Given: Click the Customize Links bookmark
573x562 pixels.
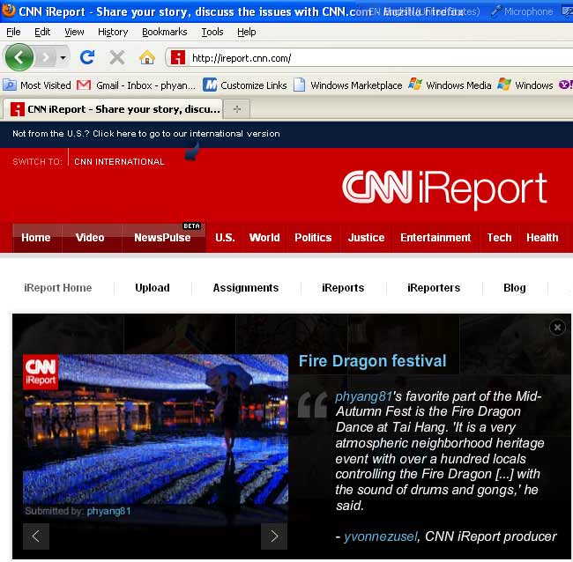Looking at the screenshot, I should pos(245,85).
